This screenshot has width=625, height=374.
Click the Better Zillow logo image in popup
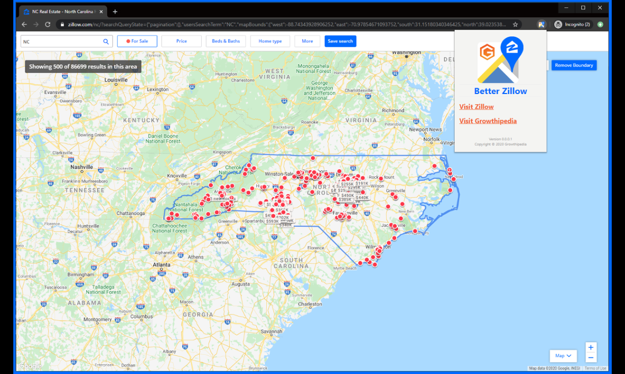500,60
